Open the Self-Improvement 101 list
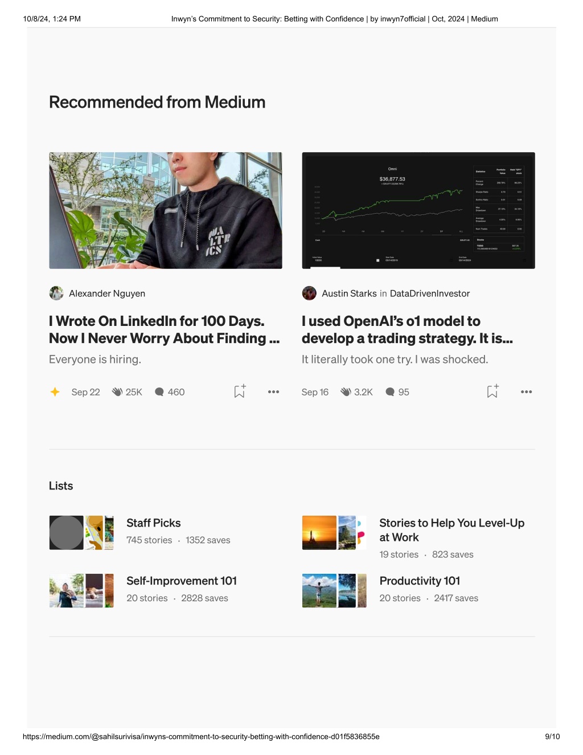583x755 pixels. (x=182, y=581)
